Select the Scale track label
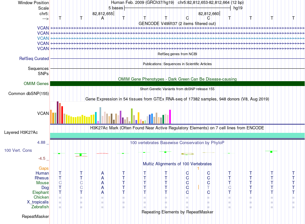 [43, 8]
